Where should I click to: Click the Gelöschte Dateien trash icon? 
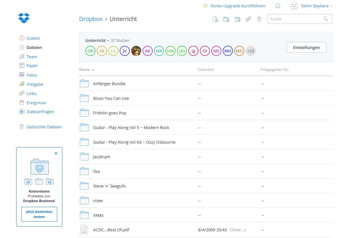22,127
